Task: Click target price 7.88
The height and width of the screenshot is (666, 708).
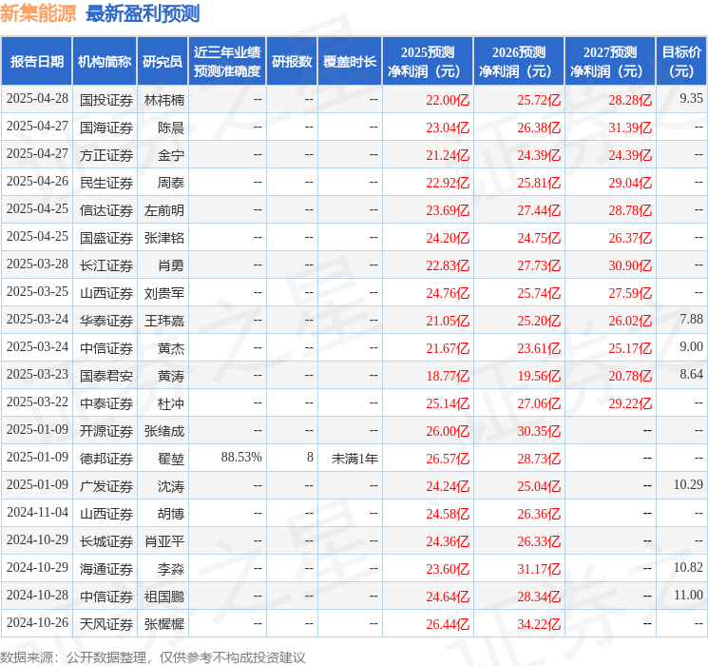Action: (x=691, y=320)
